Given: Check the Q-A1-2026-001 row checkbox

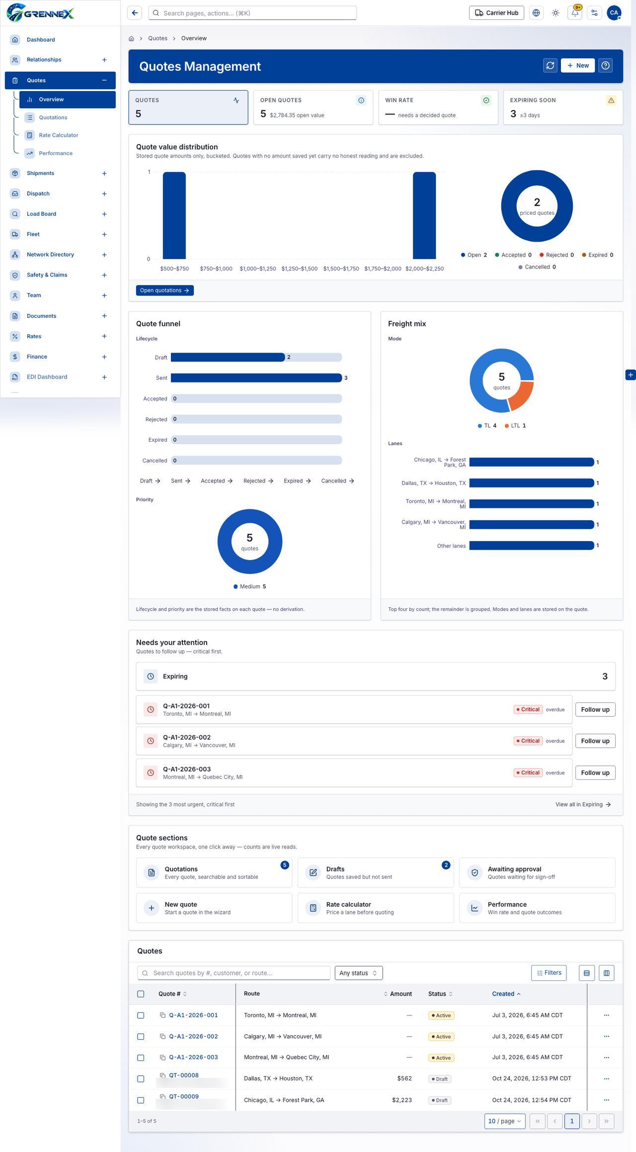Looking at the screenshot, I should click(x=141, y=1015).
